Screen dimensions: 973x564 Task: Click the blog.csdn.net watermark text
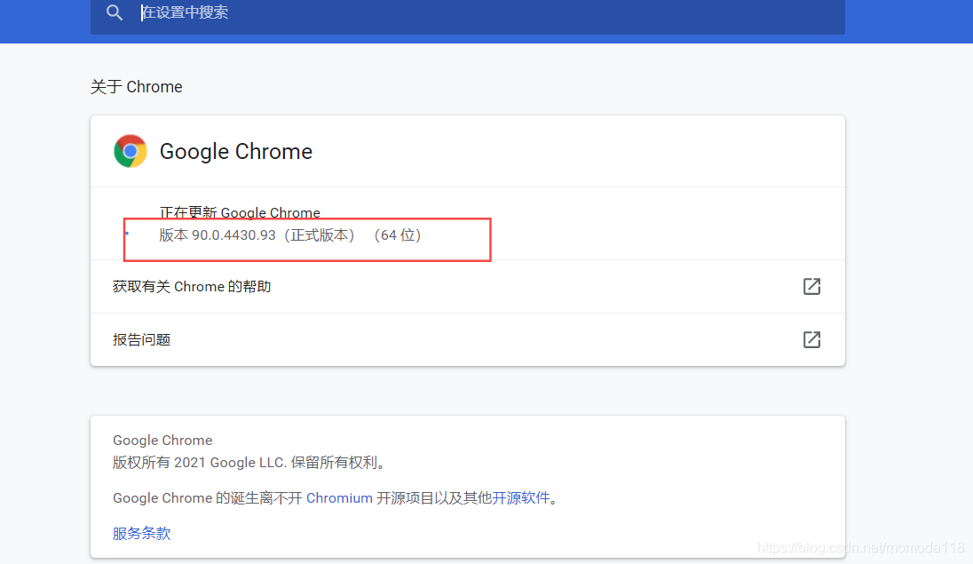860,547
